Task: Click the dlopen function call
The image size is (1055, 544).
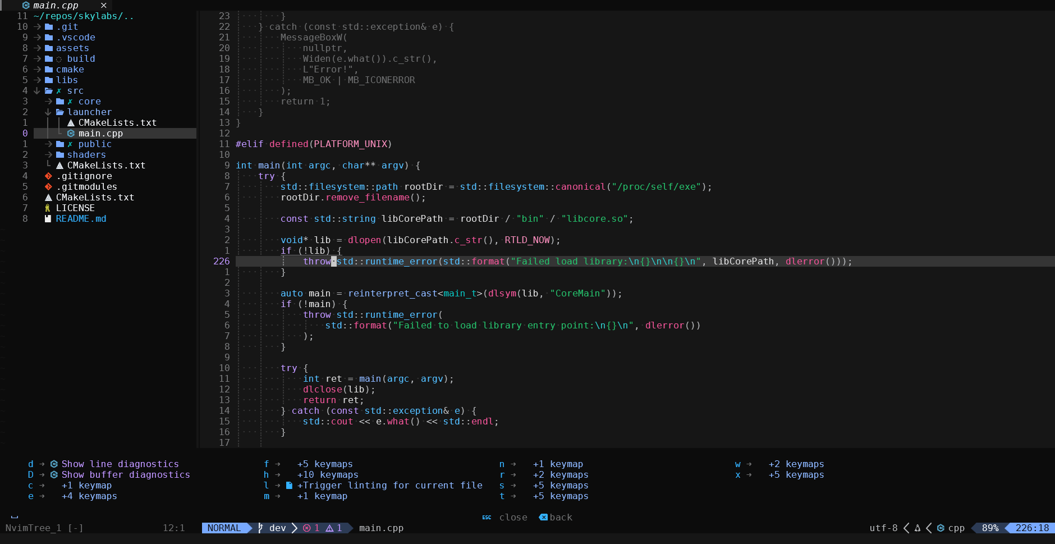Action: [x=364, y=240]
